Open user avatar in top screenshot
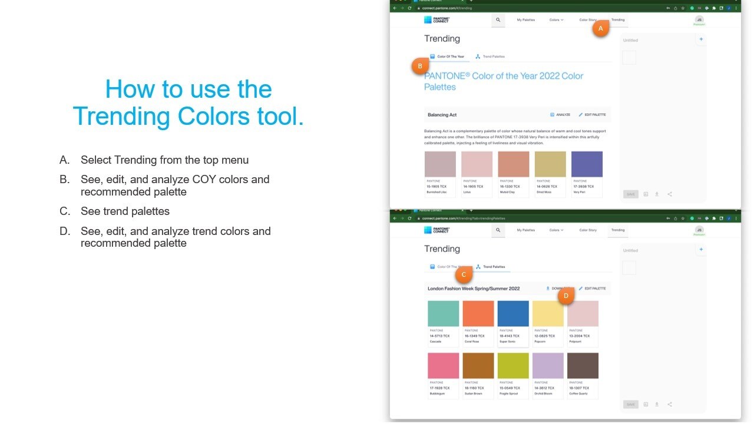754x424 pixels. click(699, 19)
